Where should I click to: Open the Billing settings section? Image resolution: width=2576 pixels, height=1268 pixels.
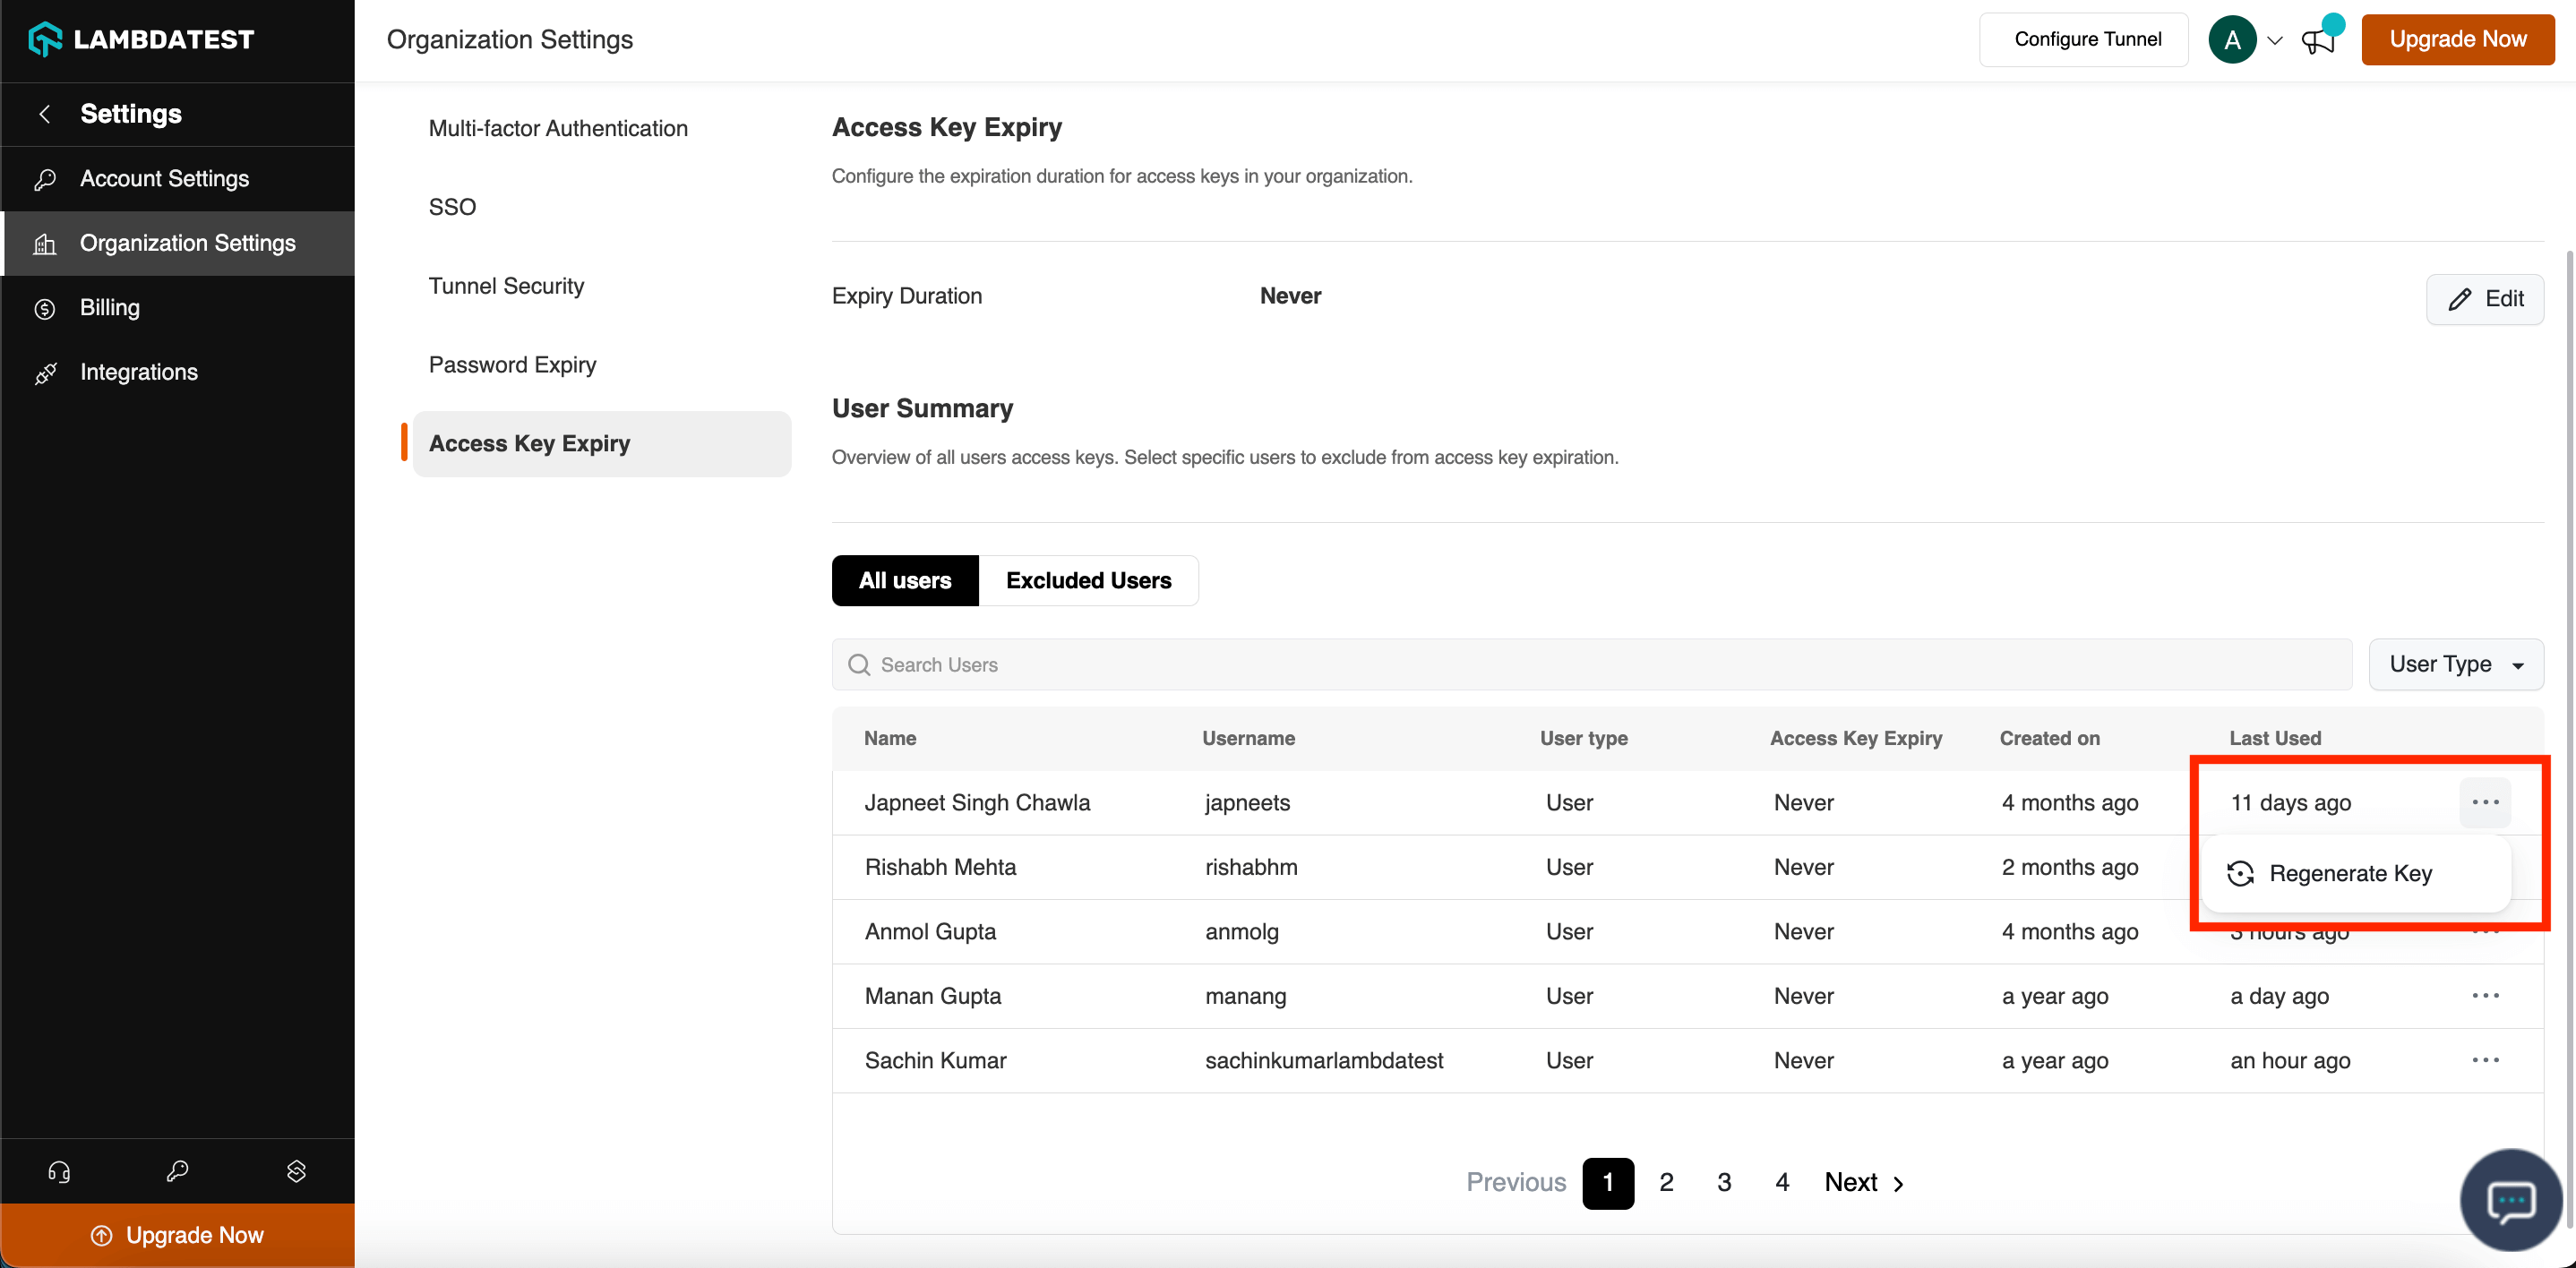pyautogui.click(x=110, y=308)
